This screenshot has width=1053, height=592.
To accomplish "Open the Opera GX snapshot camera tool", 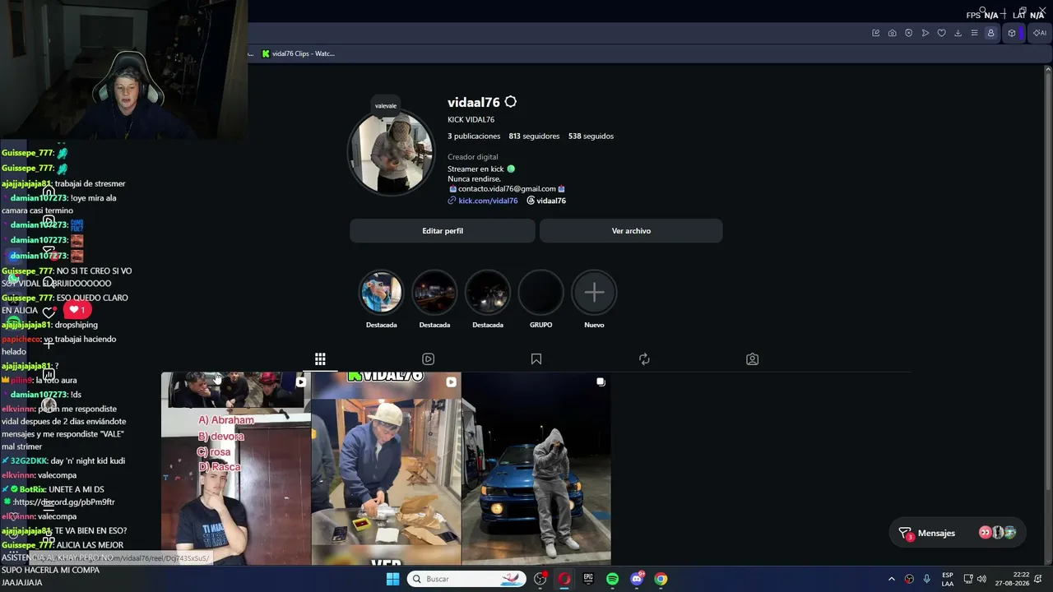I will coord(892,33).
